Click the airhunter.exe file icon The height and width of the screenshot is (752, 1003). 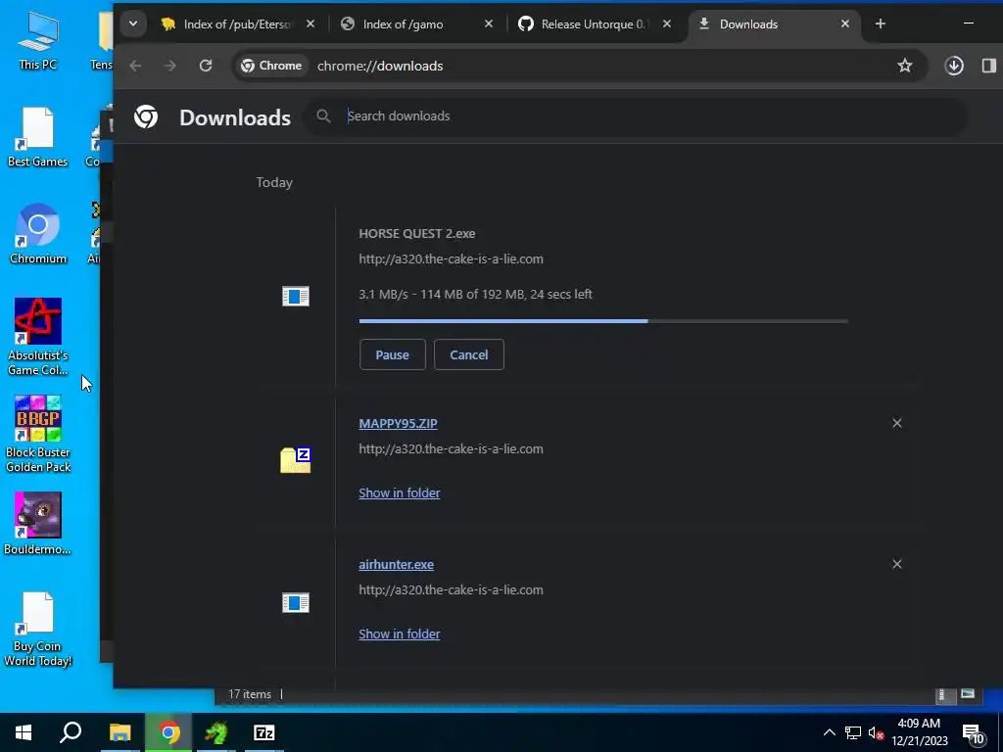coord(296,602)
